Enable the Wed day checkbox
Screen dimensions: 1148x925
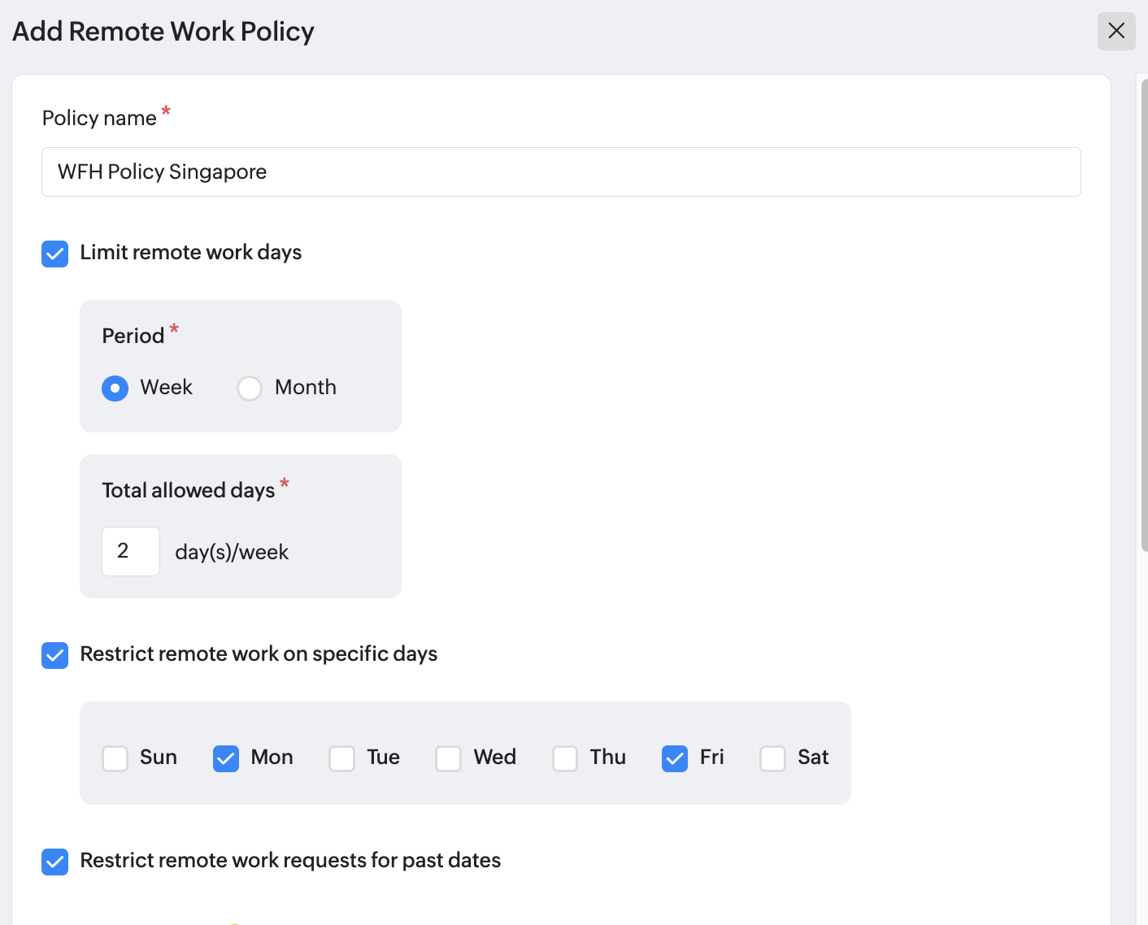449,758
